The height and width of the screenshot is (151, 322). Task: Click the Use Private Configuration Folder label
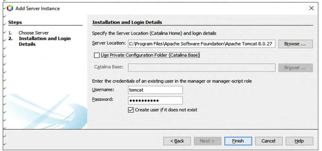150,55
